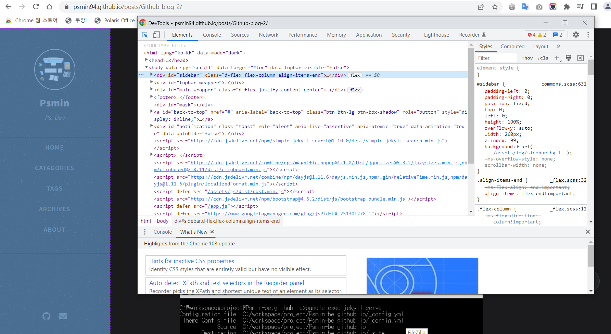Viewport: 611px width, 334px height.
Task: Expand the notification div node
Action: (152, 126)
